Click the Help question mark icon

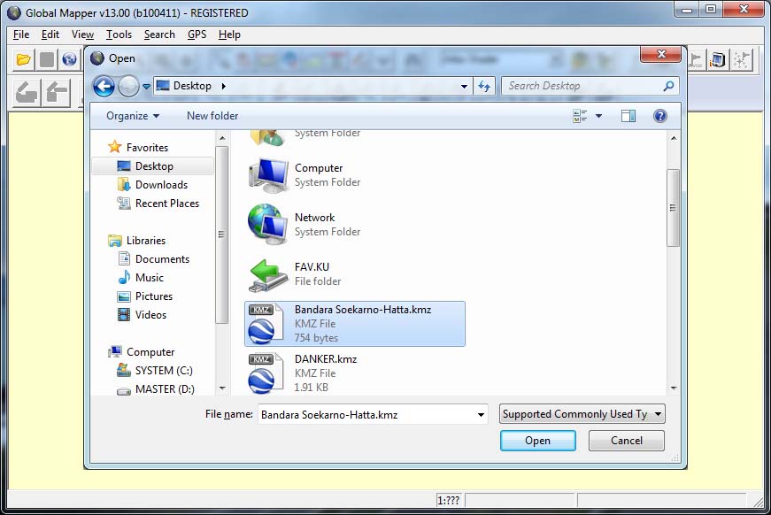pyautogui.click(x=659, y=116)
